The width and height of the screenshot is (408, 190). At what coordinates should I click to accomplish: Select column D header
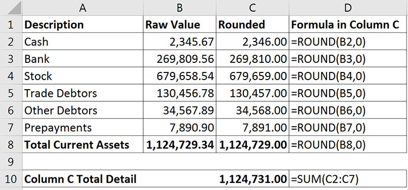point(348,8)
